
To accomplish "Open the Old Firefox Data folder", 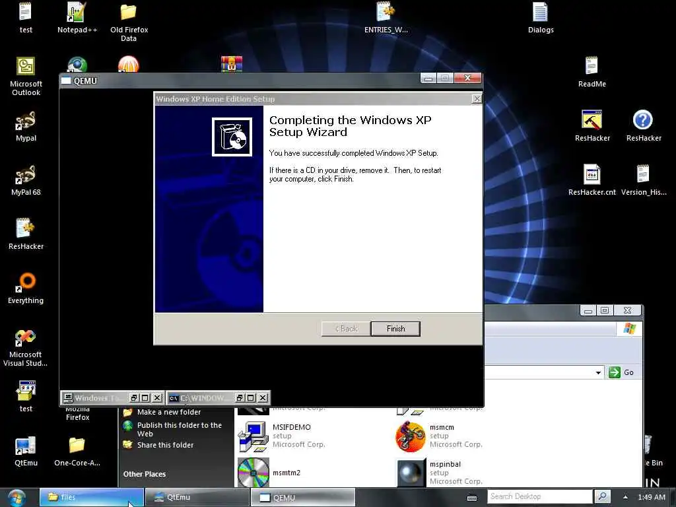I will point(129,22).
